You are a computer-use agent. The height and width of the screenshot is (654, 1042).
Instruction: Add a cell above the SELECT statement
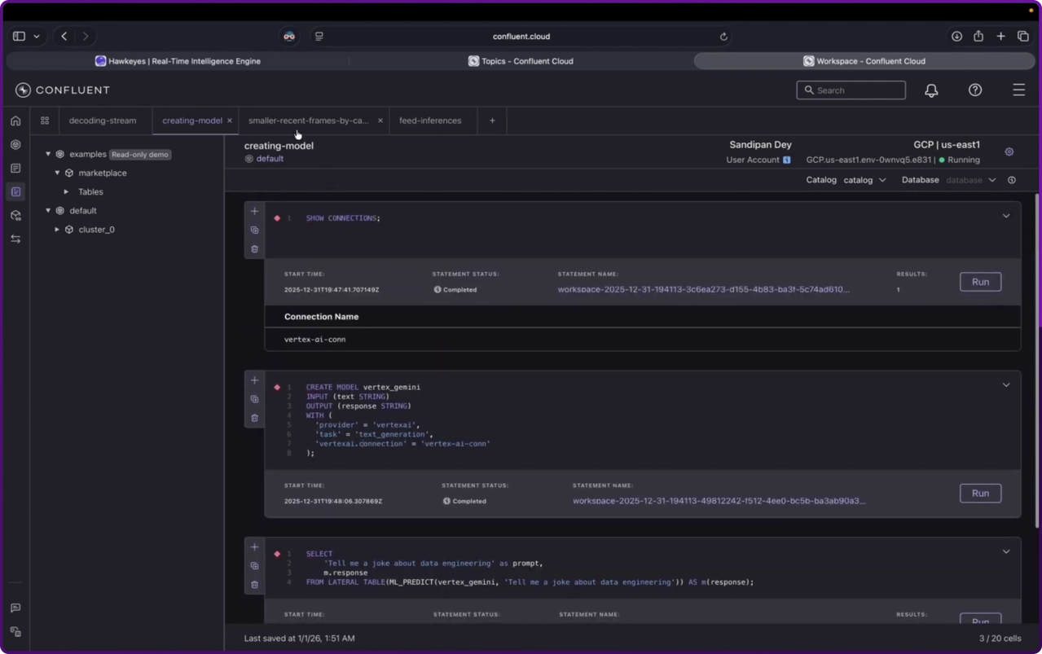click(x=254, y=547)
